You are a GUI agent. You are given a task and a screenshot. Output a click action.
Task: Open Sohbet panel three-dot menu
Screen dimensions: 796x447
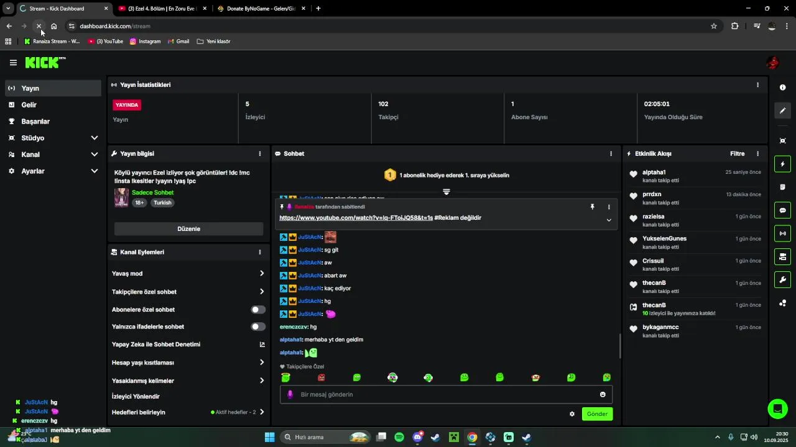click(611, 153)
